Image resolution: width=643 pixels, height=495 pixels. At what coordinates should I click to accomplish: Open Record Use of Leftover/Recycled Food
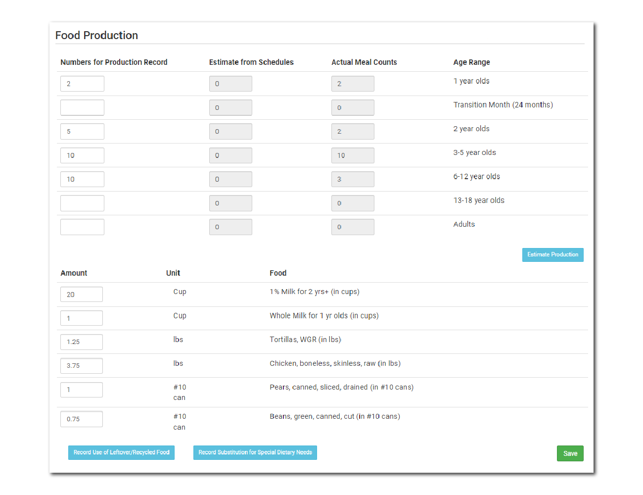pos(121,452)
